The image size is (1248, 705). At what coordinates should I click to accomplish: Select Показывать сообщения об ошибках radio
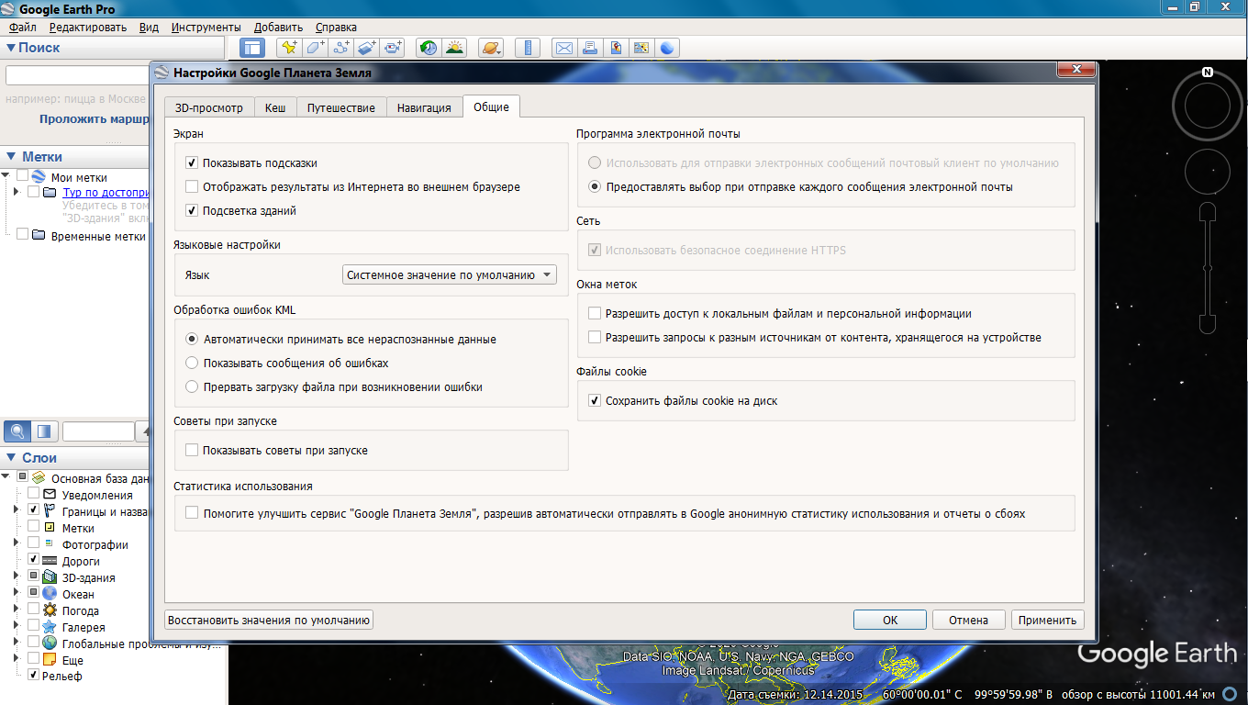[x=192, y=363]
